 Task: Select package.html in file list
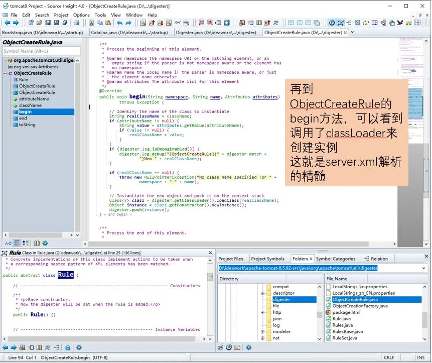(x=346, y=313)
